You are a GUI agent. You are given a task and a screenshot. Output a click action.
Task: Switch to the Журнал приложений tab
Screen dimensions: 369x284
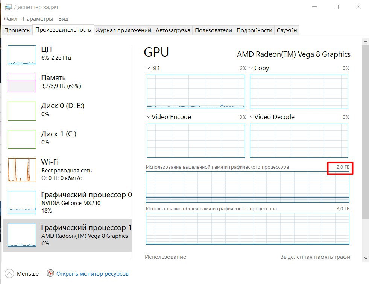tap(123, 30)
